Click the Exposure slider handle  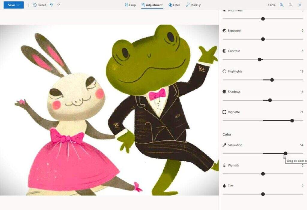point(263,39)
